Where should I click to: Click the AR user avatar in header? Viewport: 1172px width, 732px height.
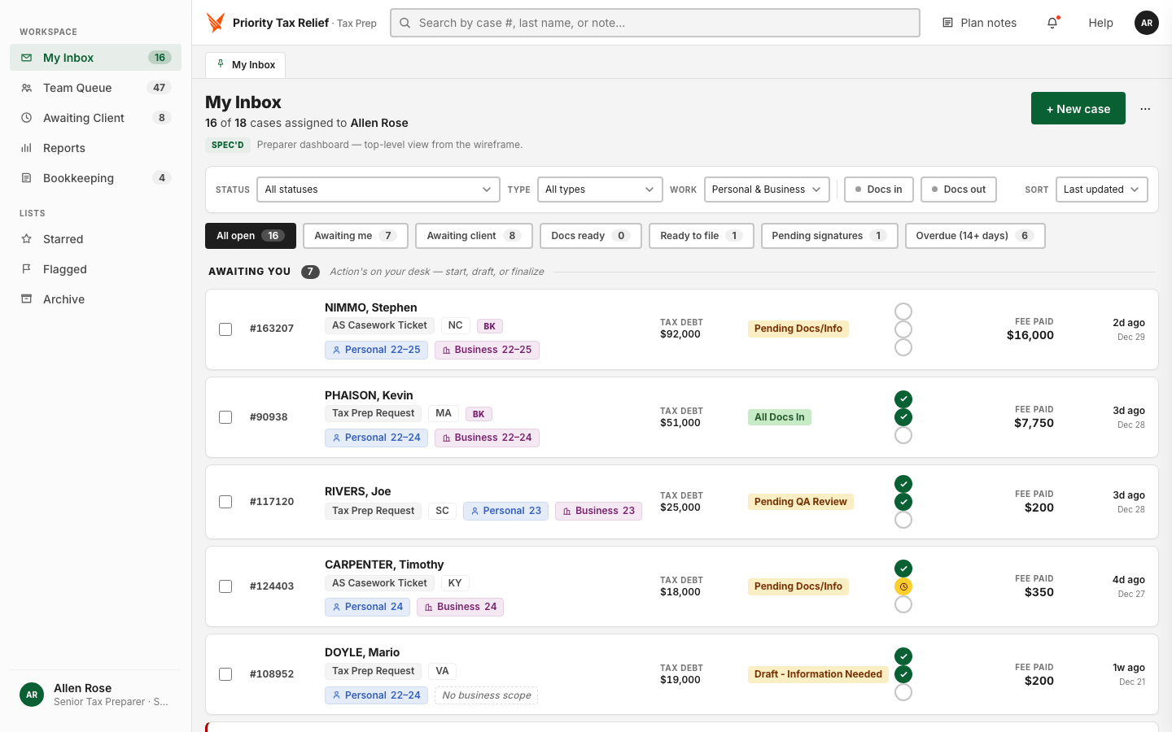[1147, 23]
